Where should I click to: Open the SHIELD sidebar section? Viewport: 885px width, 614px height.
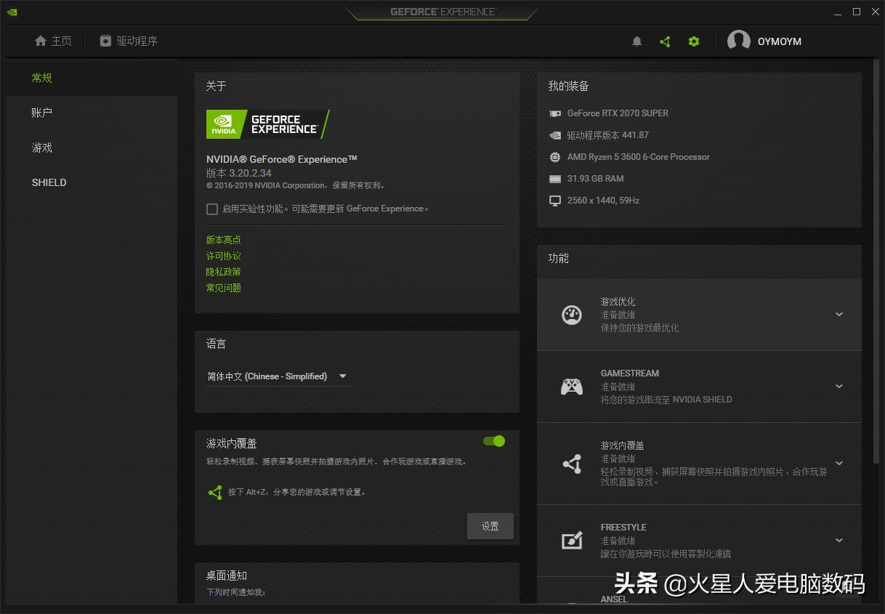point(49,182)
